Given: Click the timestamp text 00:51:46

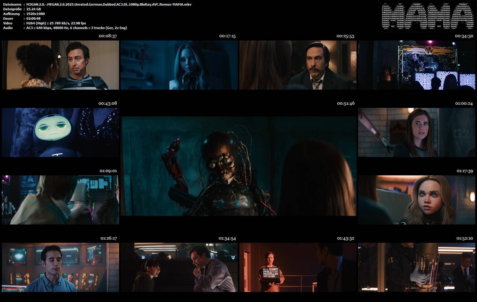Looking at the screenshot, I should point(346,103).
